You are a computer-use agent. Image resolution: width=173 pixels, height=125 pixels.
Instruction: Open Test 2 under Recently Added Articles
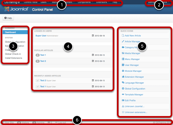tap(43, 80)
